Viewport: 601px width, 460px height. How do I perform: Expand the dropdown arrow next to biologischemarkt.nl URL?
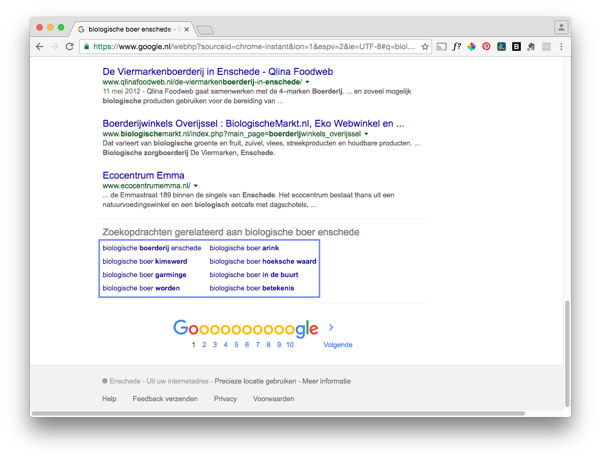[x=366, y=134]
